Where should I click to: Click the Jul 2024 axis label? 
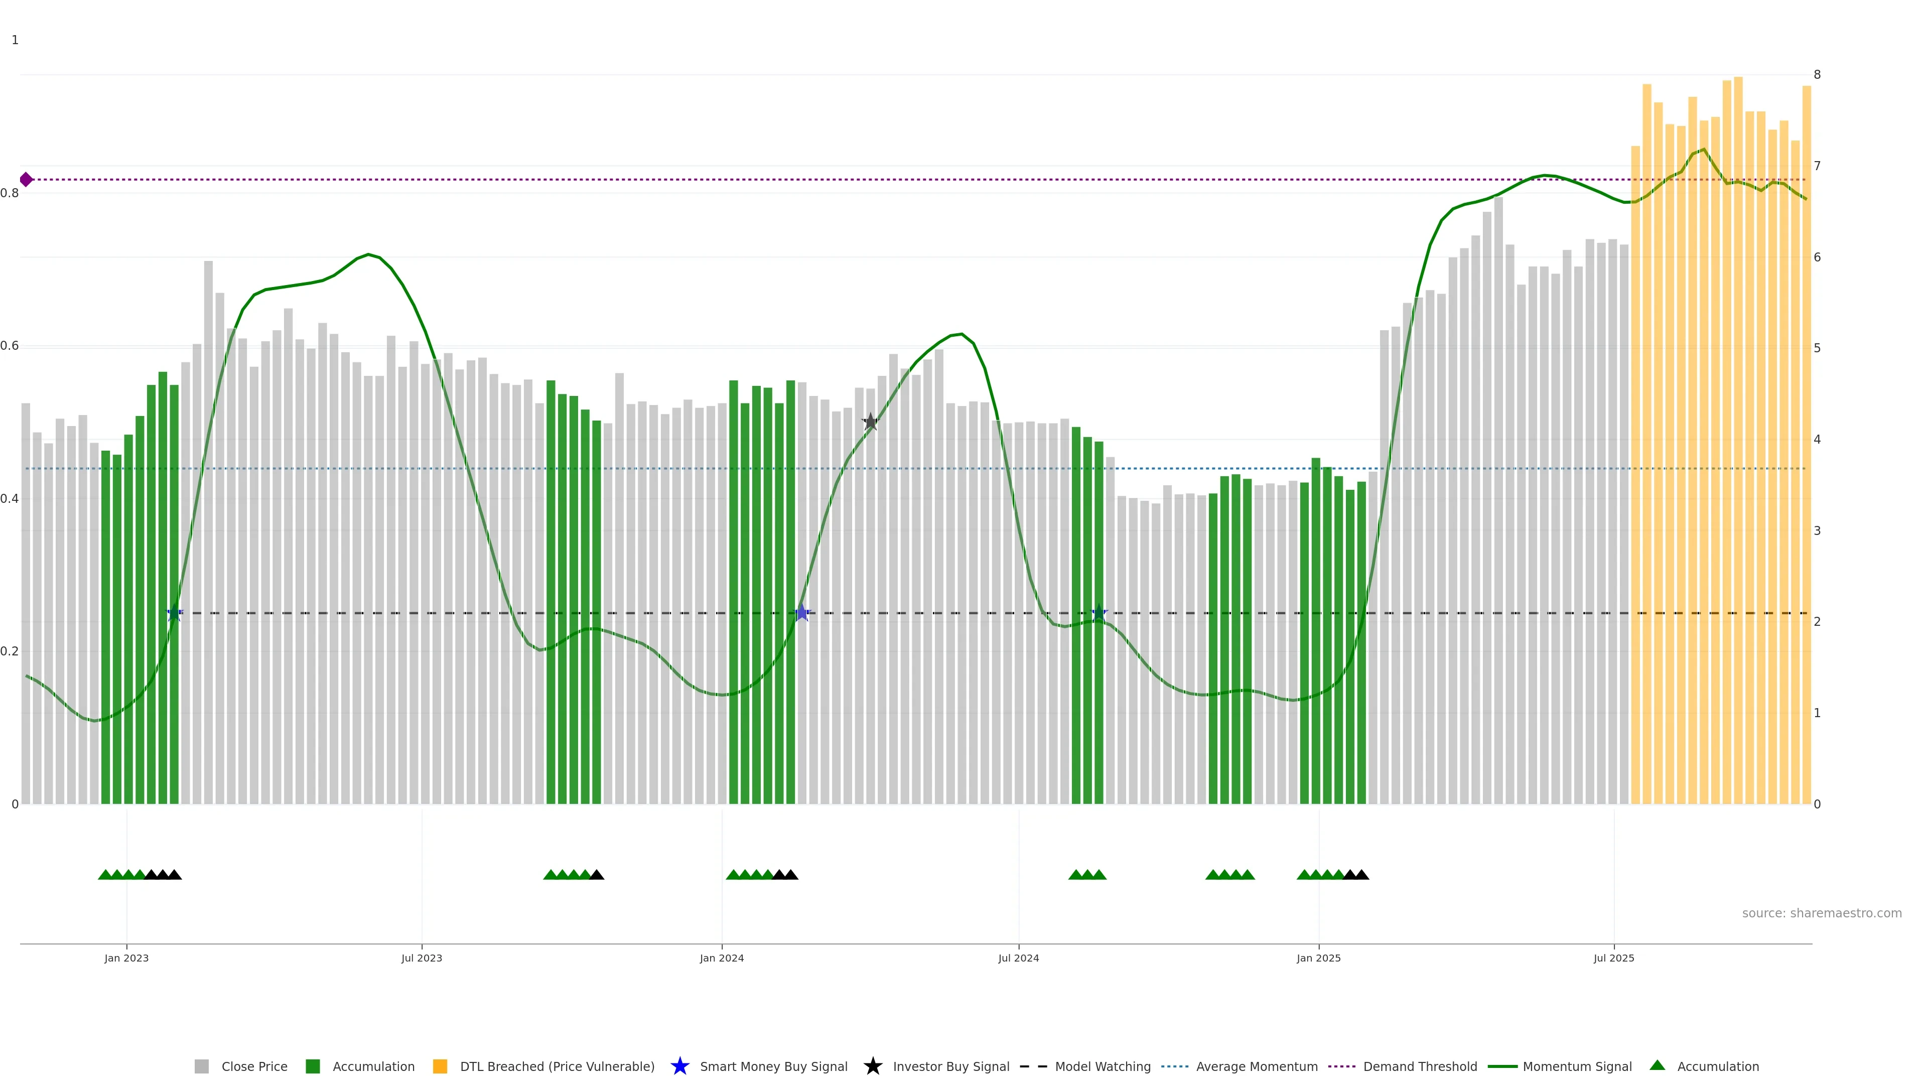pos(1018,958)
